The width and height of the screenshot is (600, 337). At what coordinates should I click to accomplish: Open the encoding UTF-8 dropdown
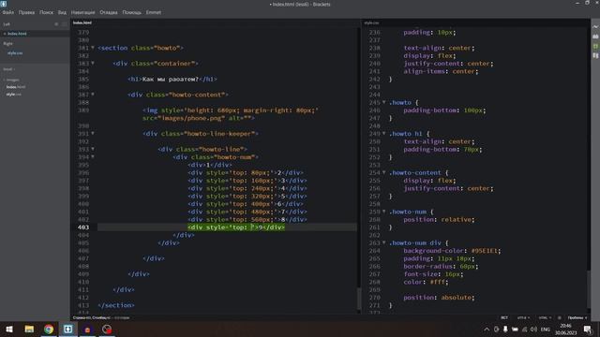pos(523,317)
